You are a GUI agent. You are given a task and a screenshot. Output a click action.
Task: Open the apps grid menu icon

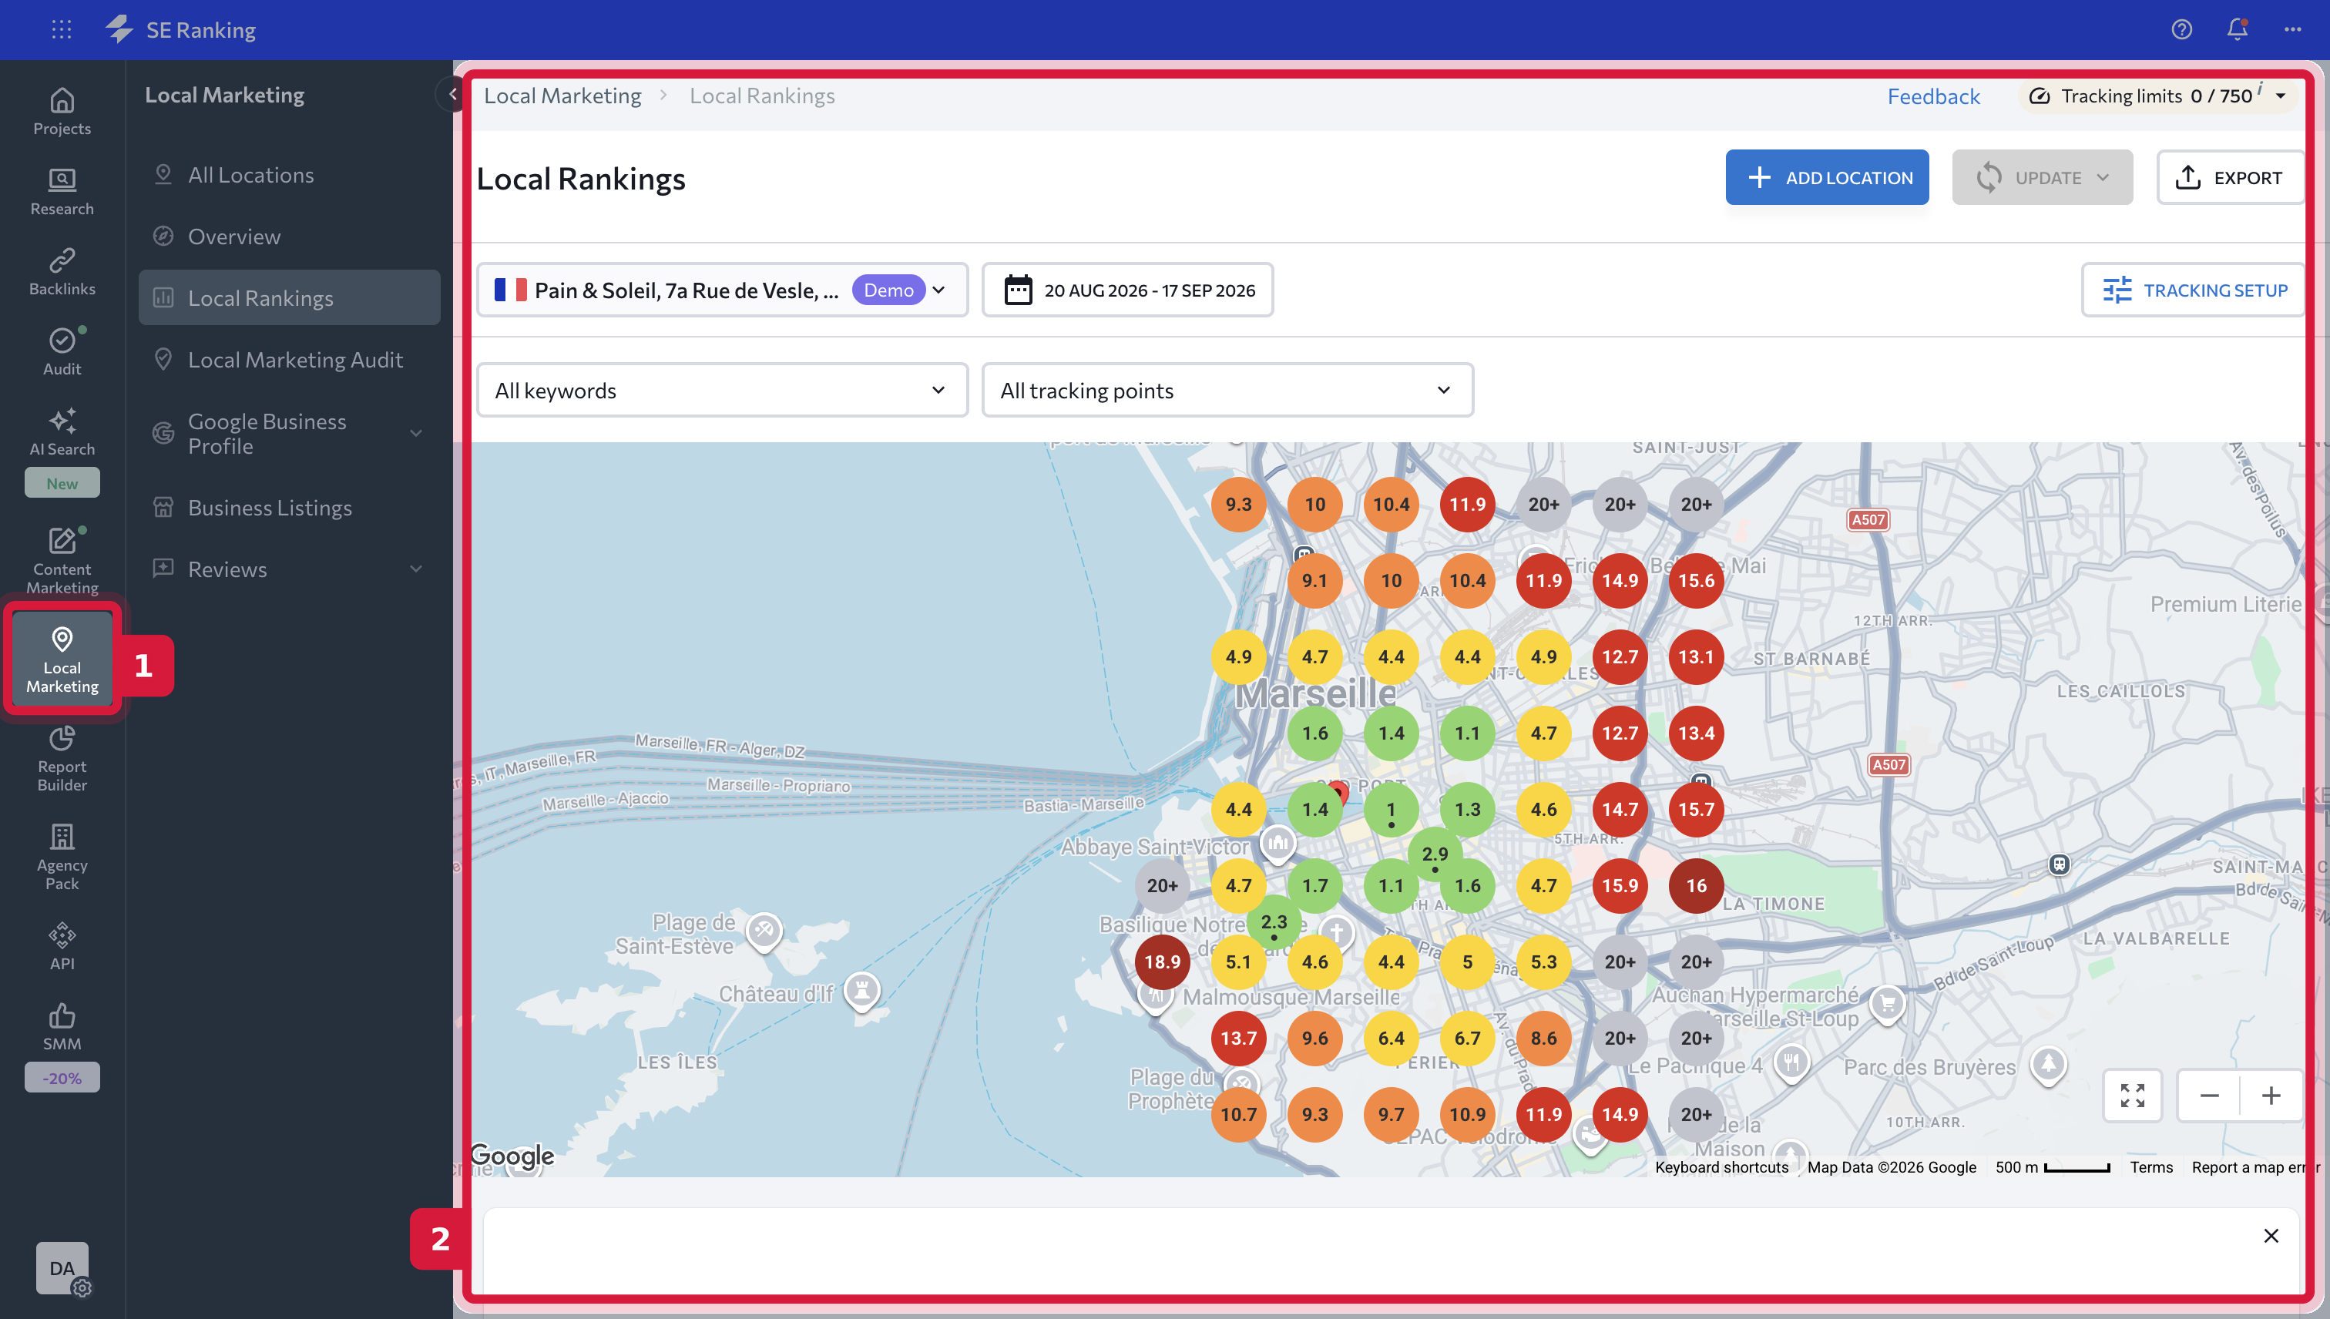coord(61,29)
